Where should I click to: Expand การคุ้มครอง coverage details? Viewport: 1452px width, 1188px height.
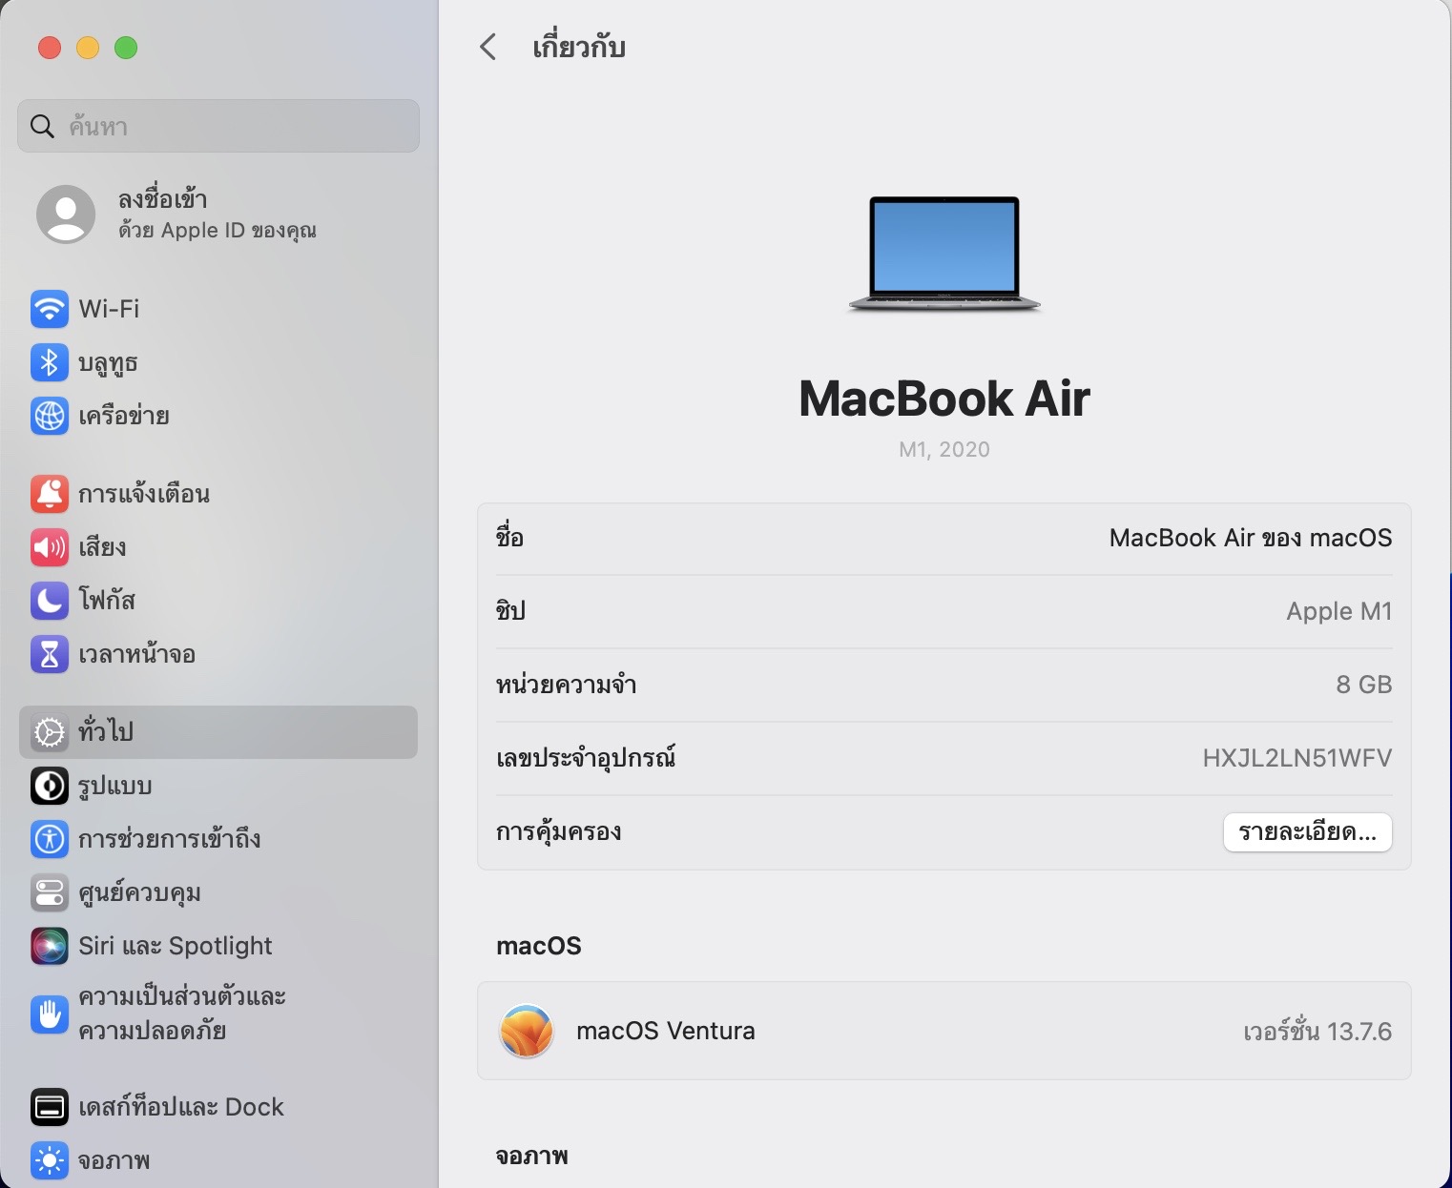pos(1307,831)
